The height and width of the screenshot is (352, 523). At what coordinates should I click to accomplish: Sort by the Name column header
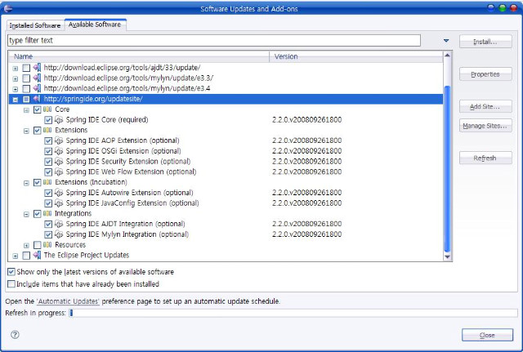click(139, 56)
